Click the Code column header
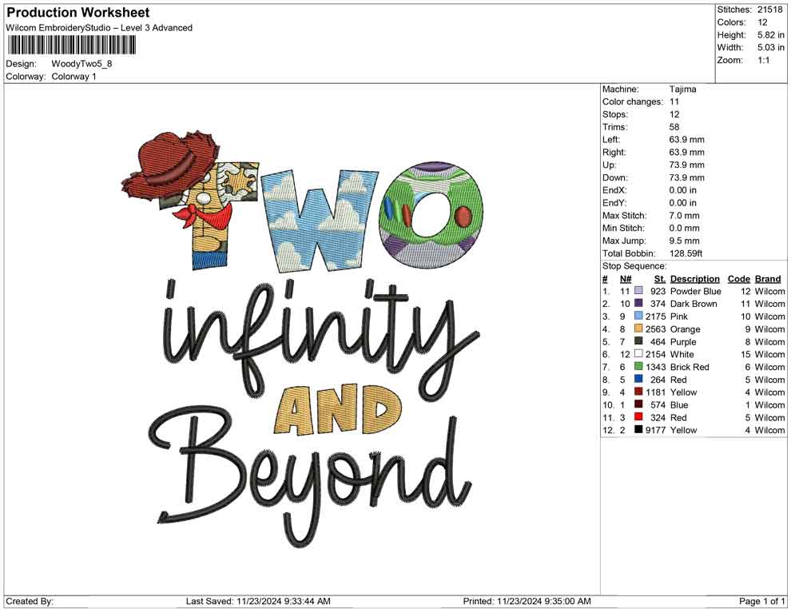 click(x=738, y=279)
